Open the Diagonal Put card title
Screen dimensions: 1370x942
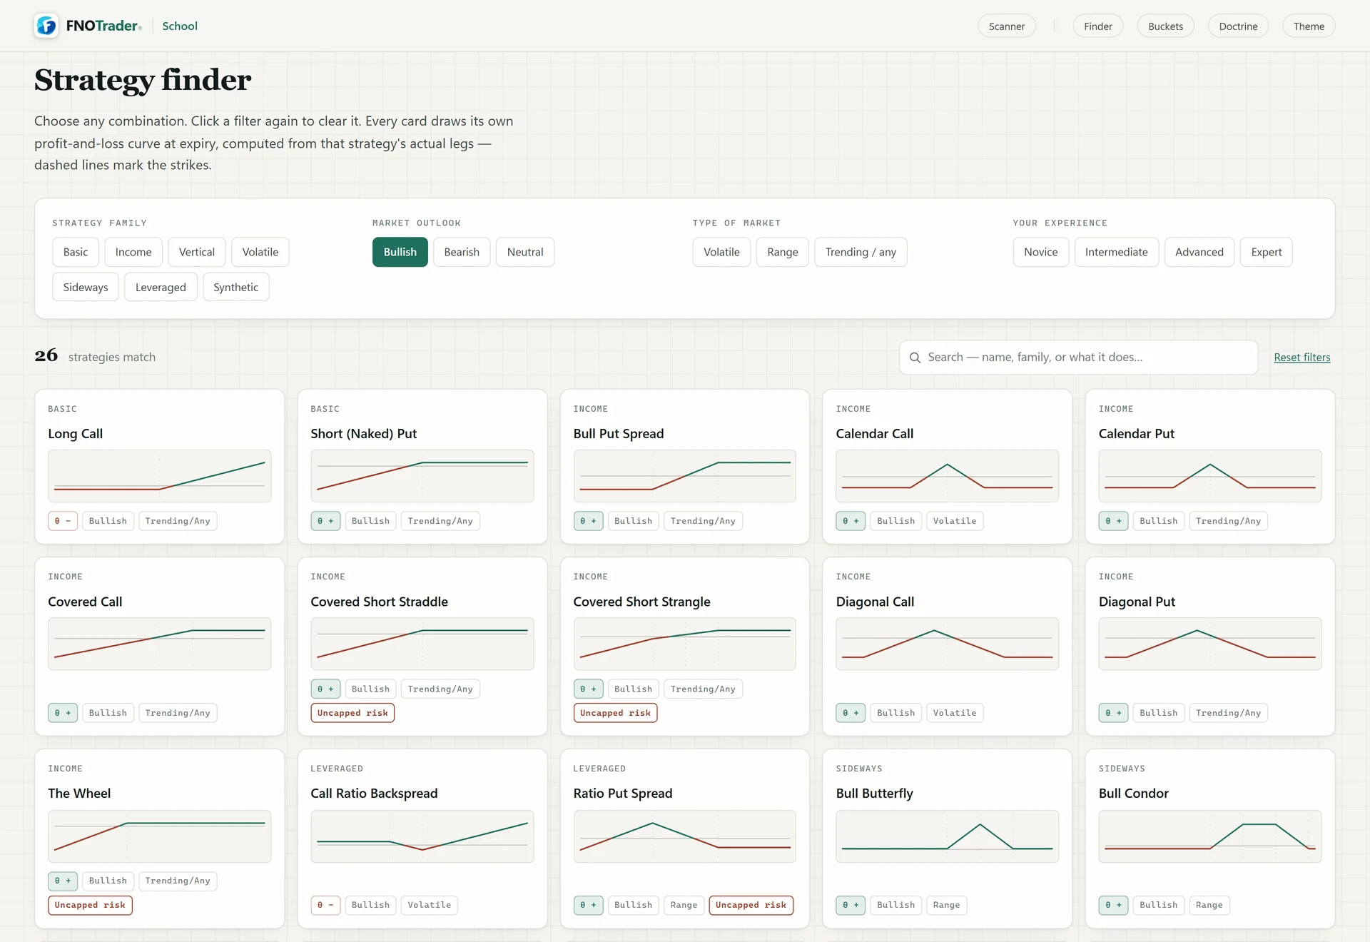click(1137, 602)
